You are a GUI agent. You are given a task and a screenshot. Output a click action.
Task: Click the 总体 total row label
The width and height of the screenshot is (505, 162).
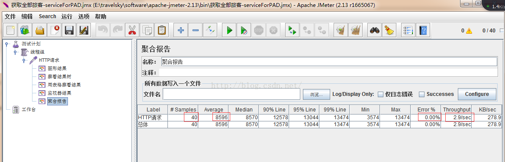(143, 124)
